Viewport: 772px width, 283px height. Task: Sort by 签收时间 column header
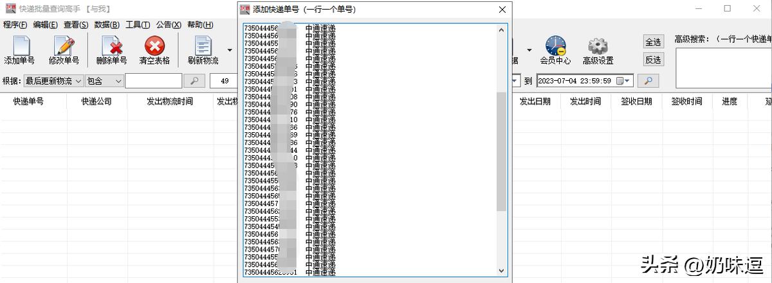(x=687, y=101)
